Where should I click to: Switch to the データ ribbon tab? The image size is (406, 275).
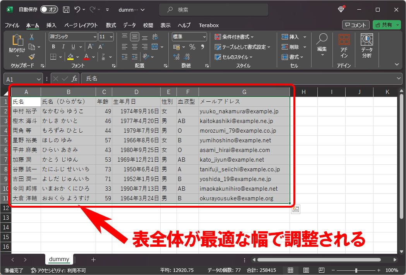coord(129,25)
